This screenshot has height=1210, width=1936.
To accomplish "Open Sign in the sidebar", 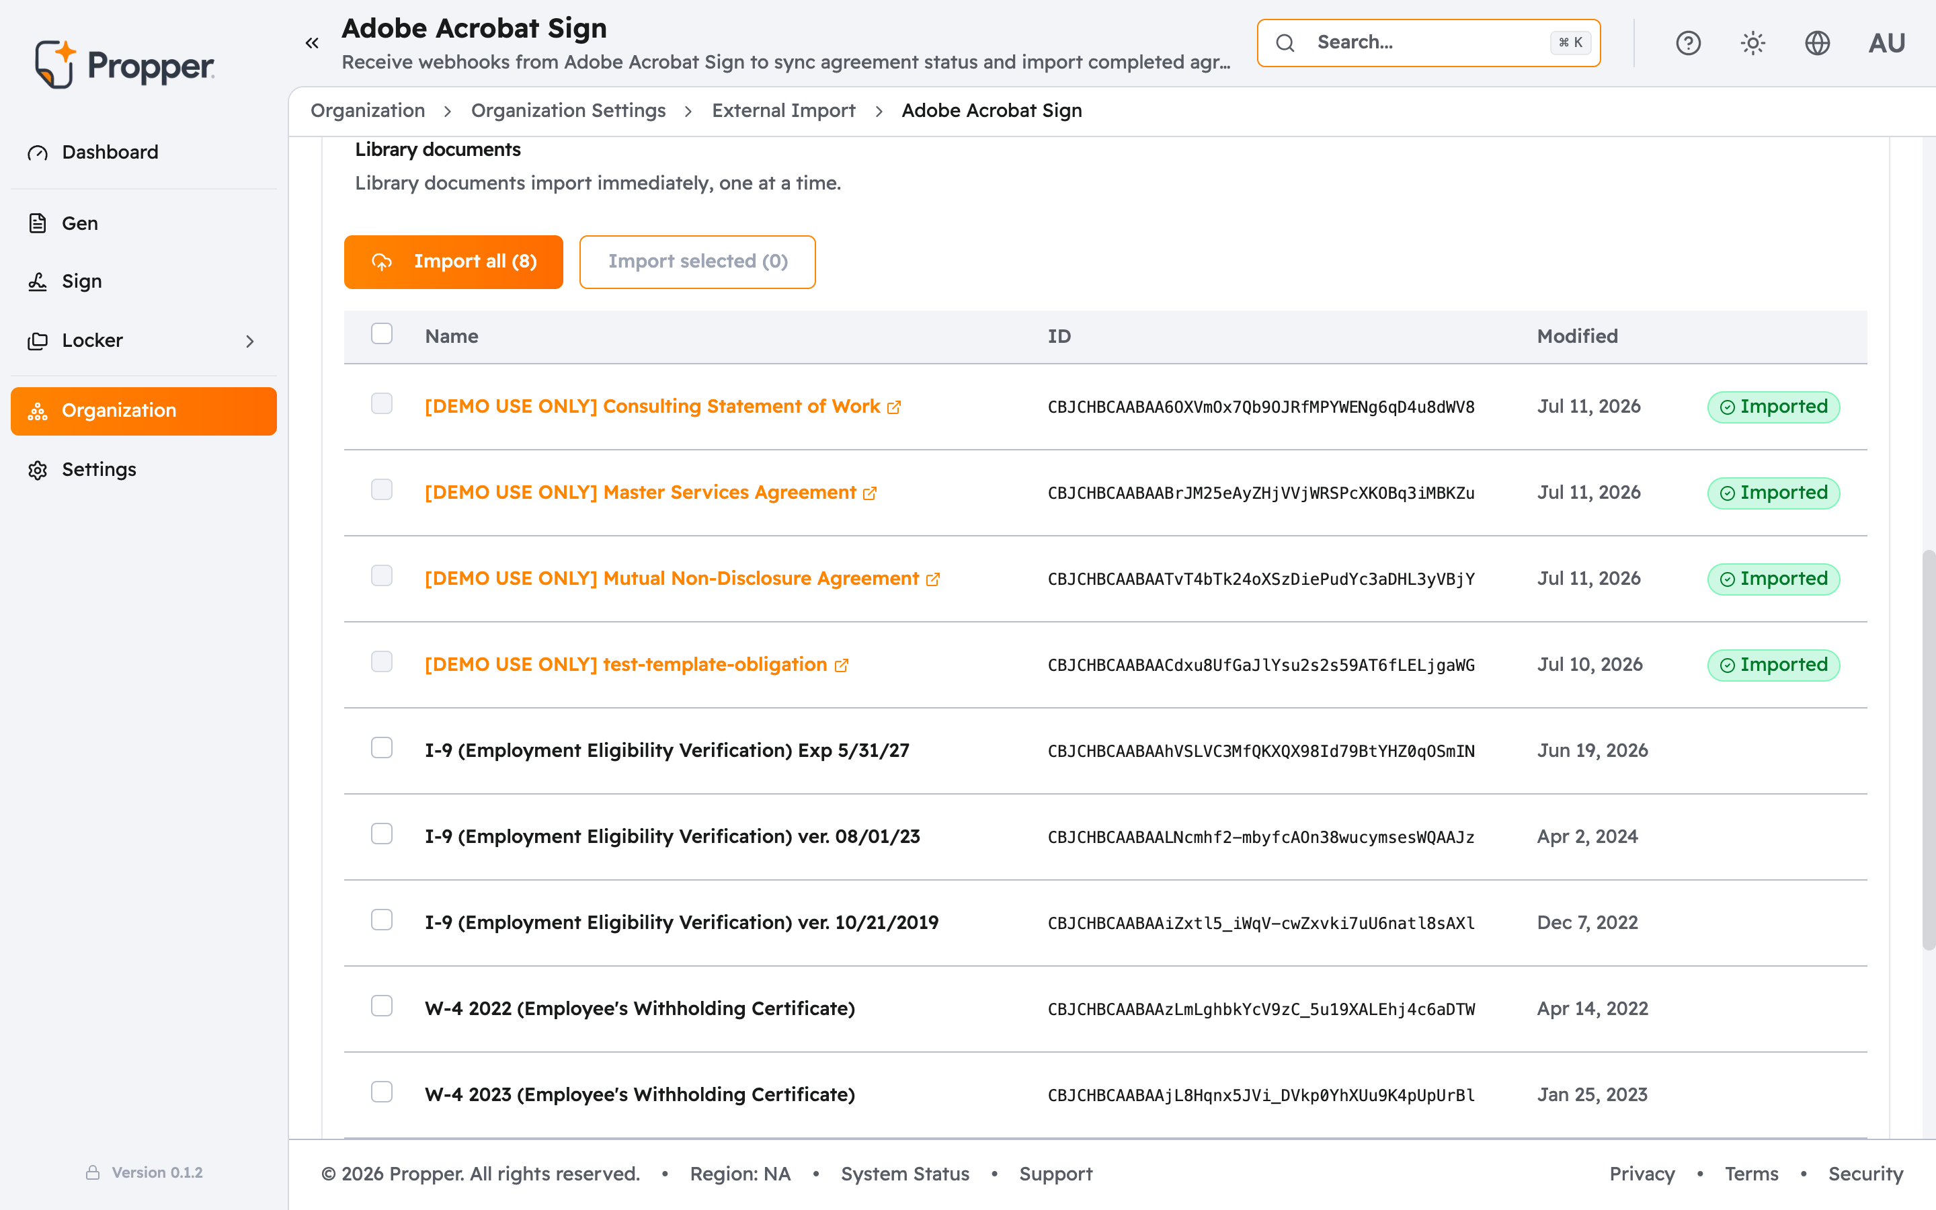I will point(144,282).
